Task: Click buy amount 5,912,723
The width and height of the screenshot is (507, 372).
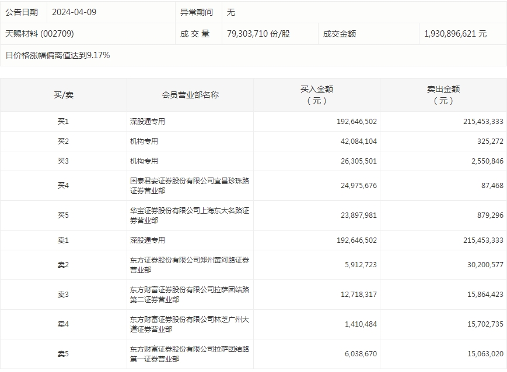Action: click(x=361, y=265)
